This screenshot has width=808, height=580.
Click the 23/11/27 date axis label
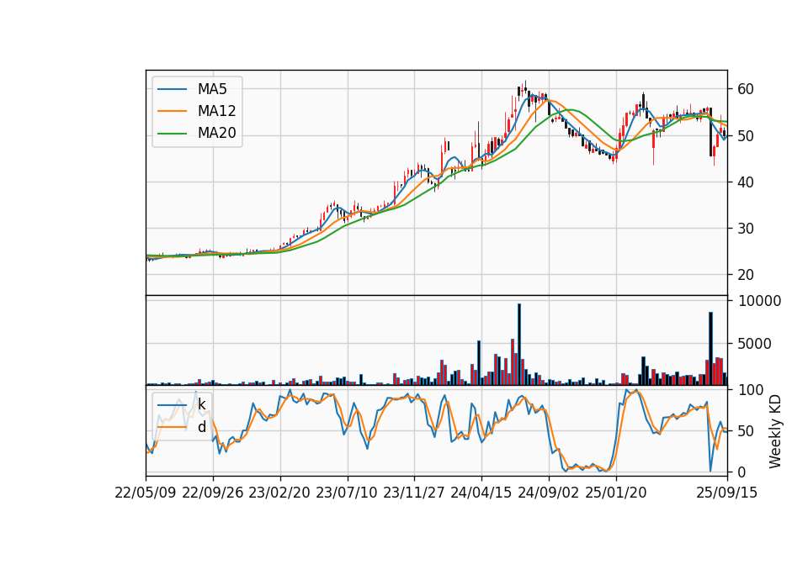(x=414, y=493)
